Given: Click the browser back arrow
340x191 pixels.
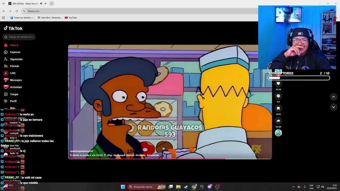Looking at the screenshot, I should [4, 11].
